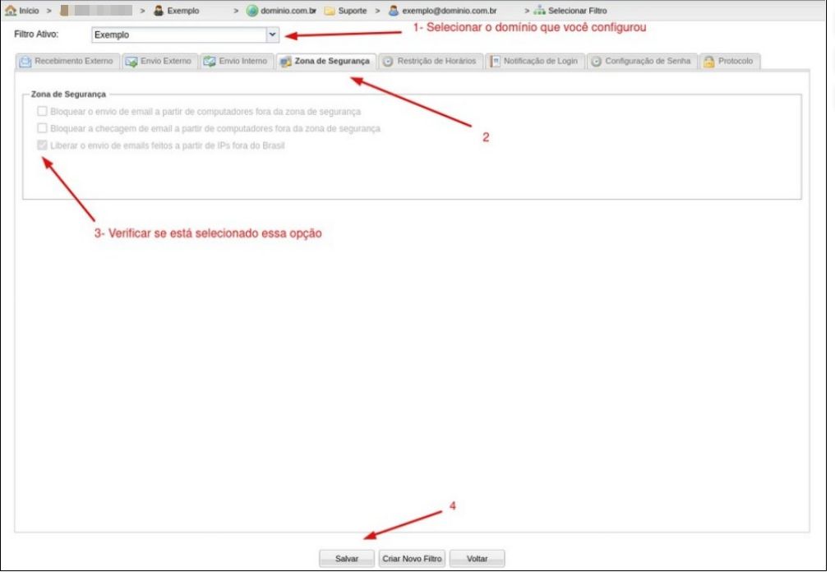Click the clock icon on Restrição de Horários
Screen dimensions: 835x572
pyautogui.click(x=388, y=62)
